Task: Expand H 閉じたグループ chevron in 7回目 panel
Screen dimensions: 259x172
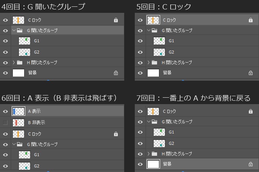Action: click(x=149, y=154)
